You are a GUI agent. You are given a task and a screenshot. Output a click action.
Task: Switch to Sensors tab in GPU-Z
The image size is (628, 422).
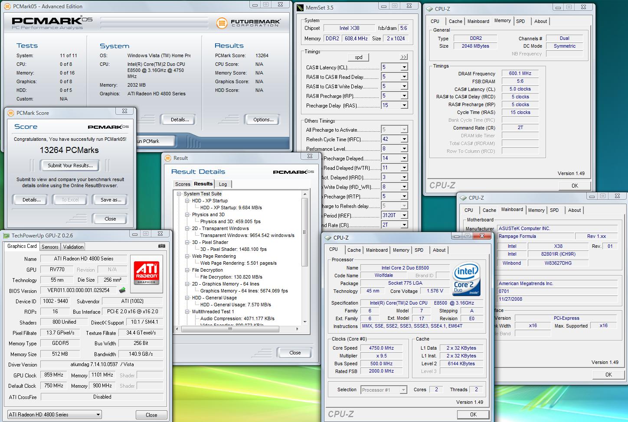[50, 247]
